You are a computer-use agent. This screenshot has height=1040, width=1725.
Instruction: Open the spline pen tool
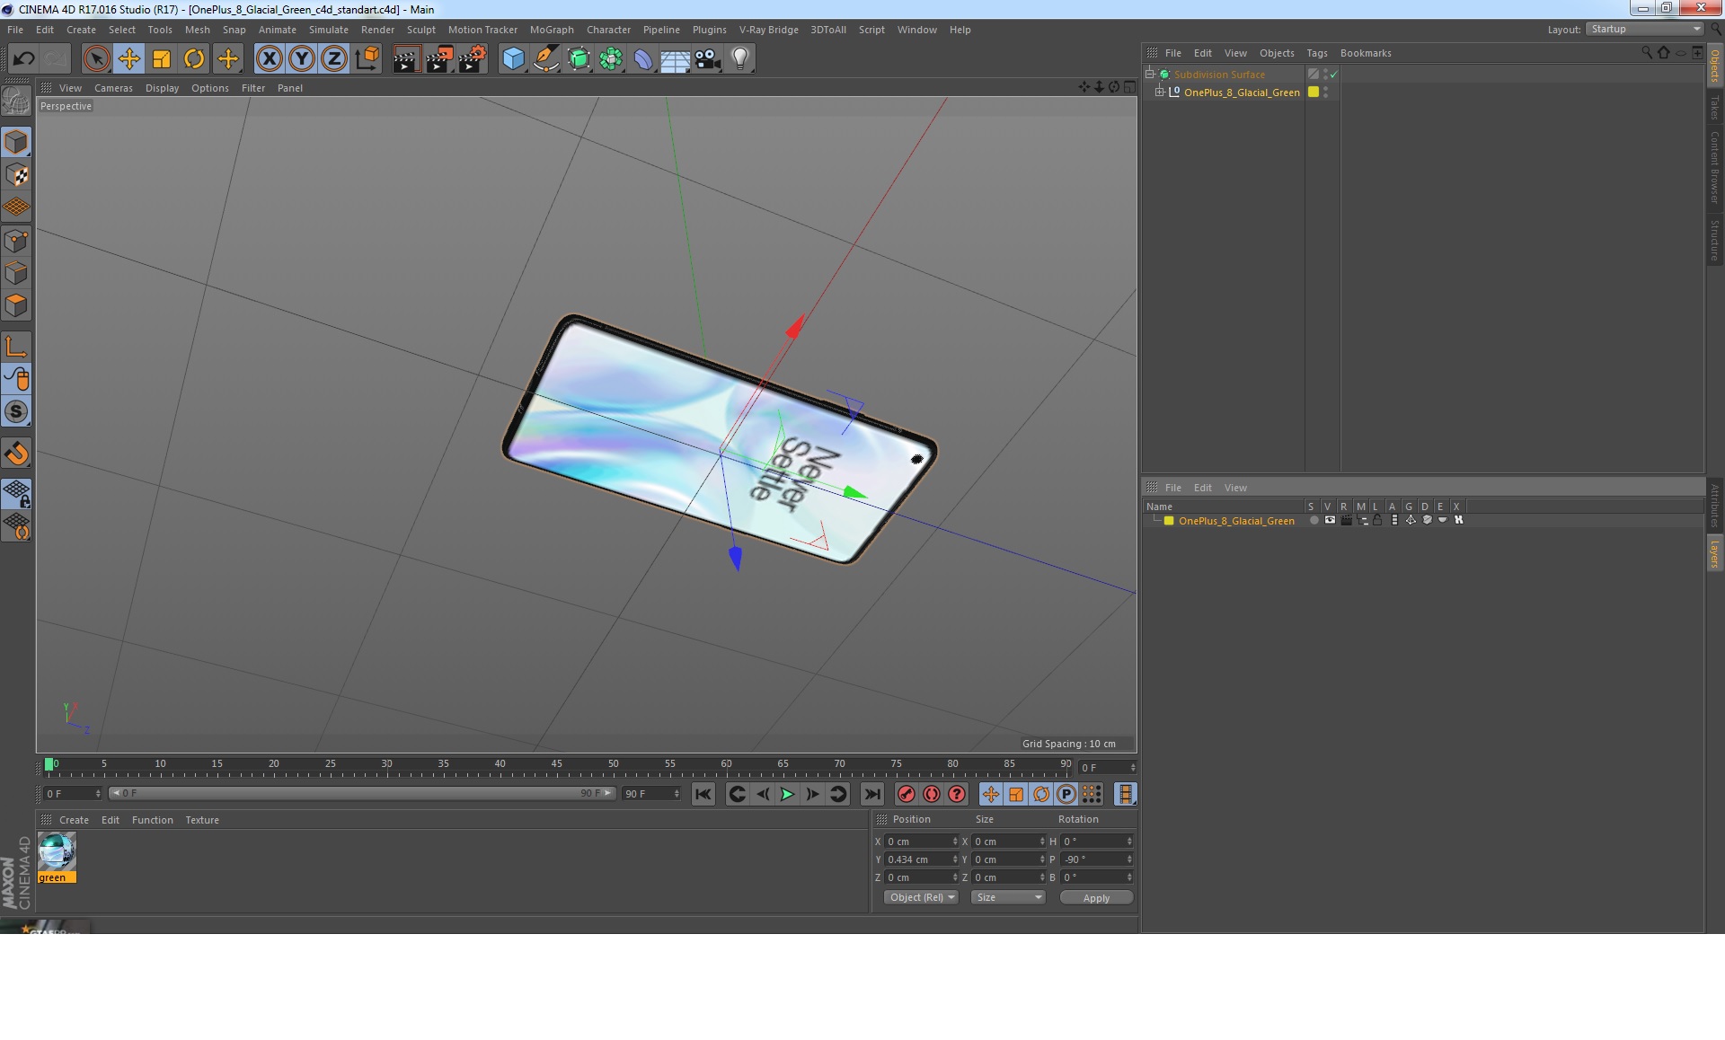coord(546,59)
